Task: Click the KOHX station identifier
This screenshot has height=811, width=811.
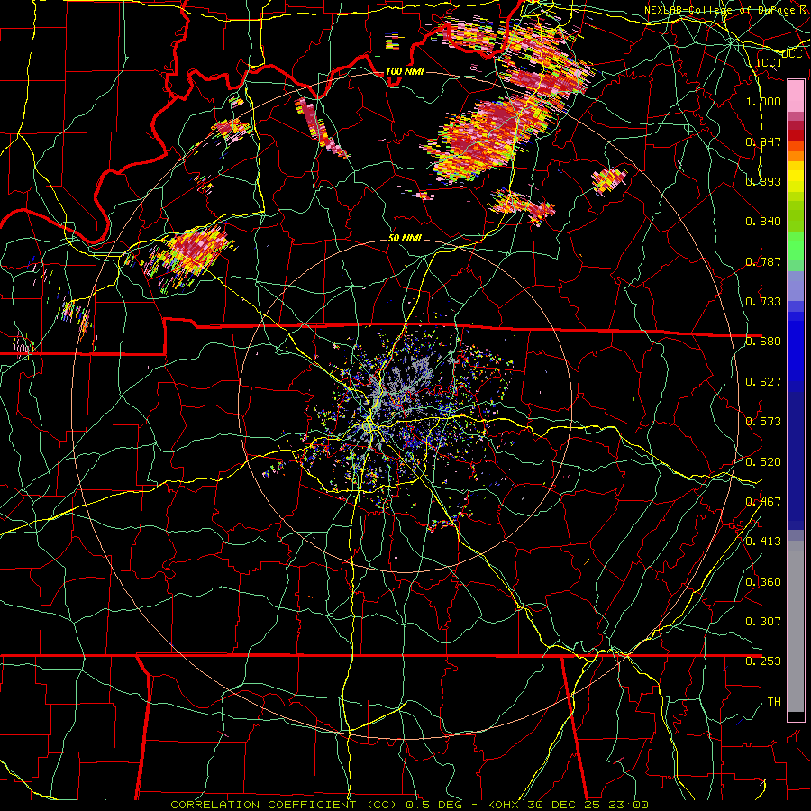Action: (505, 805)
